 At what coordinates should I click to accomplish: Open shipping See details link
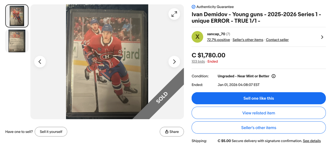(312, 141)
